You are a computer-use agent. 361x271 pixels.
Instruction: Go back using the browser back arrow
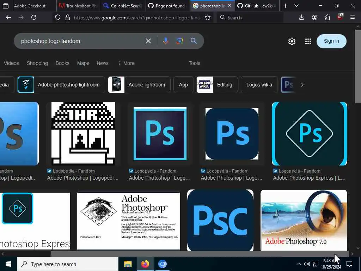8,18
